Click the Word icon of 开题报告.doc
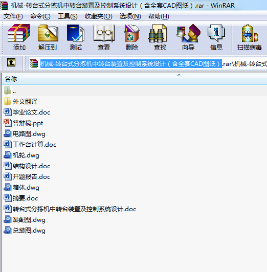The width and height of the screenshot is (267, 272). [8, 176]
